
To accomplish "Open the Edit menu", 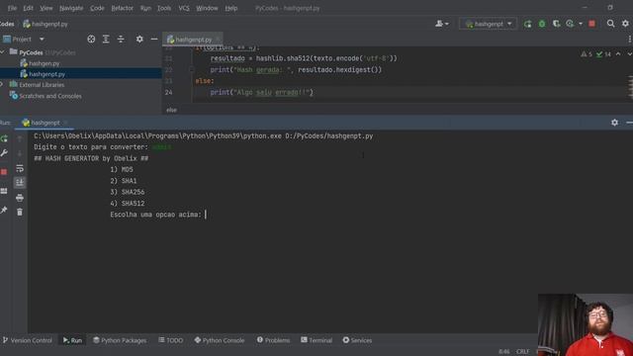I will [x=29, y=8].
